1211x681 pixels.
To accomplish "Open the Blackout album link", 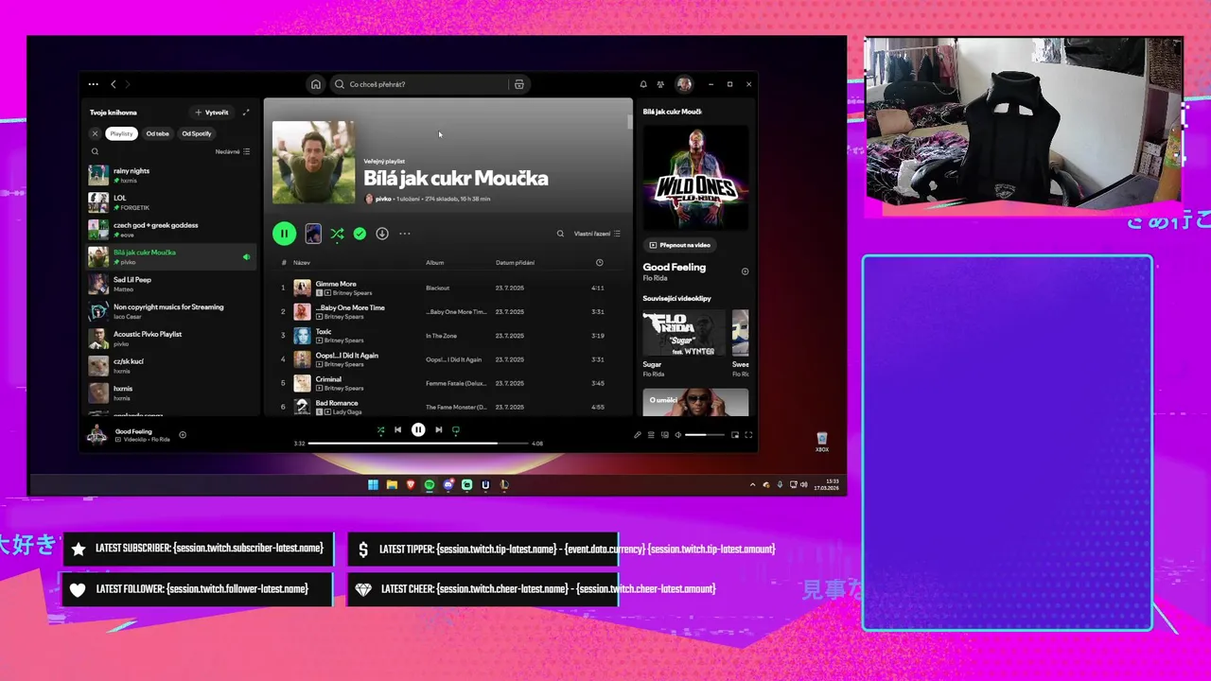I will (437, 288).
